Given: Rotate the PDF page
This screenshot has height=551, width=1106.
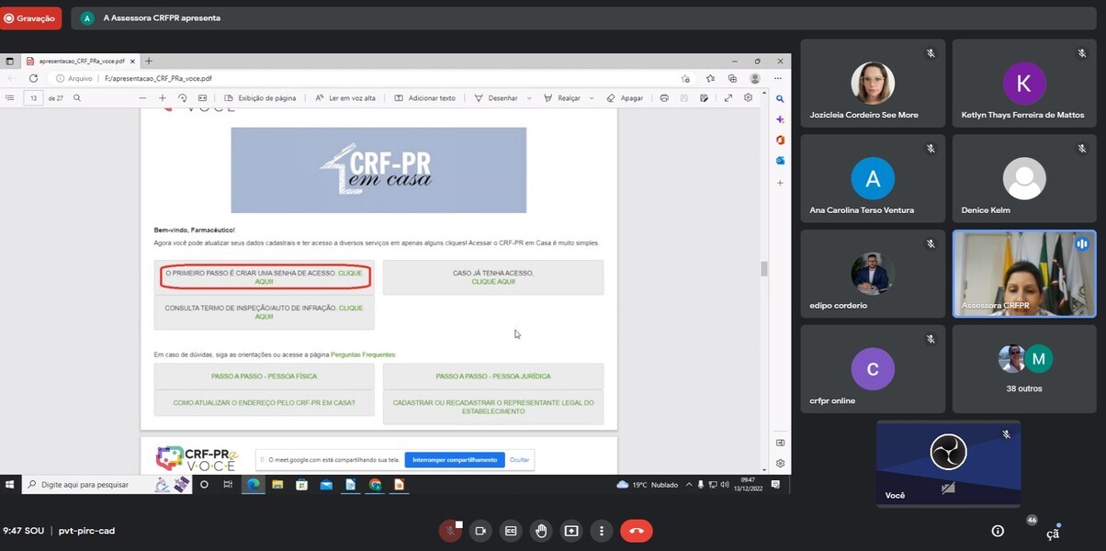Looking at the screenshot, I should point(182,98).
